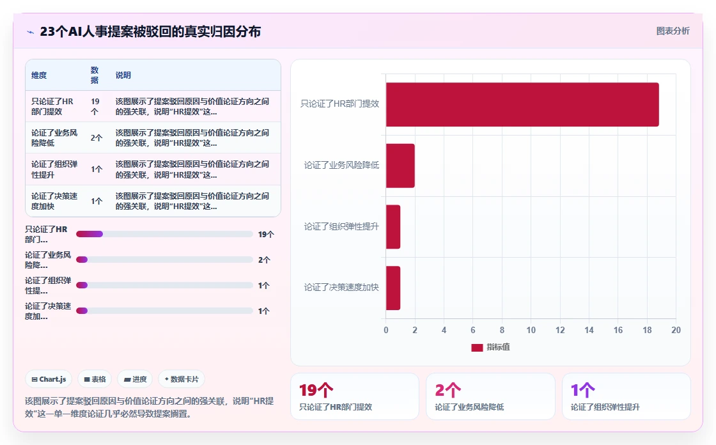The height and width of the screenshot is (445, 716).
Task: Select the 表格 tag chip
Action: pyautogui.click(x=95, y=379)
